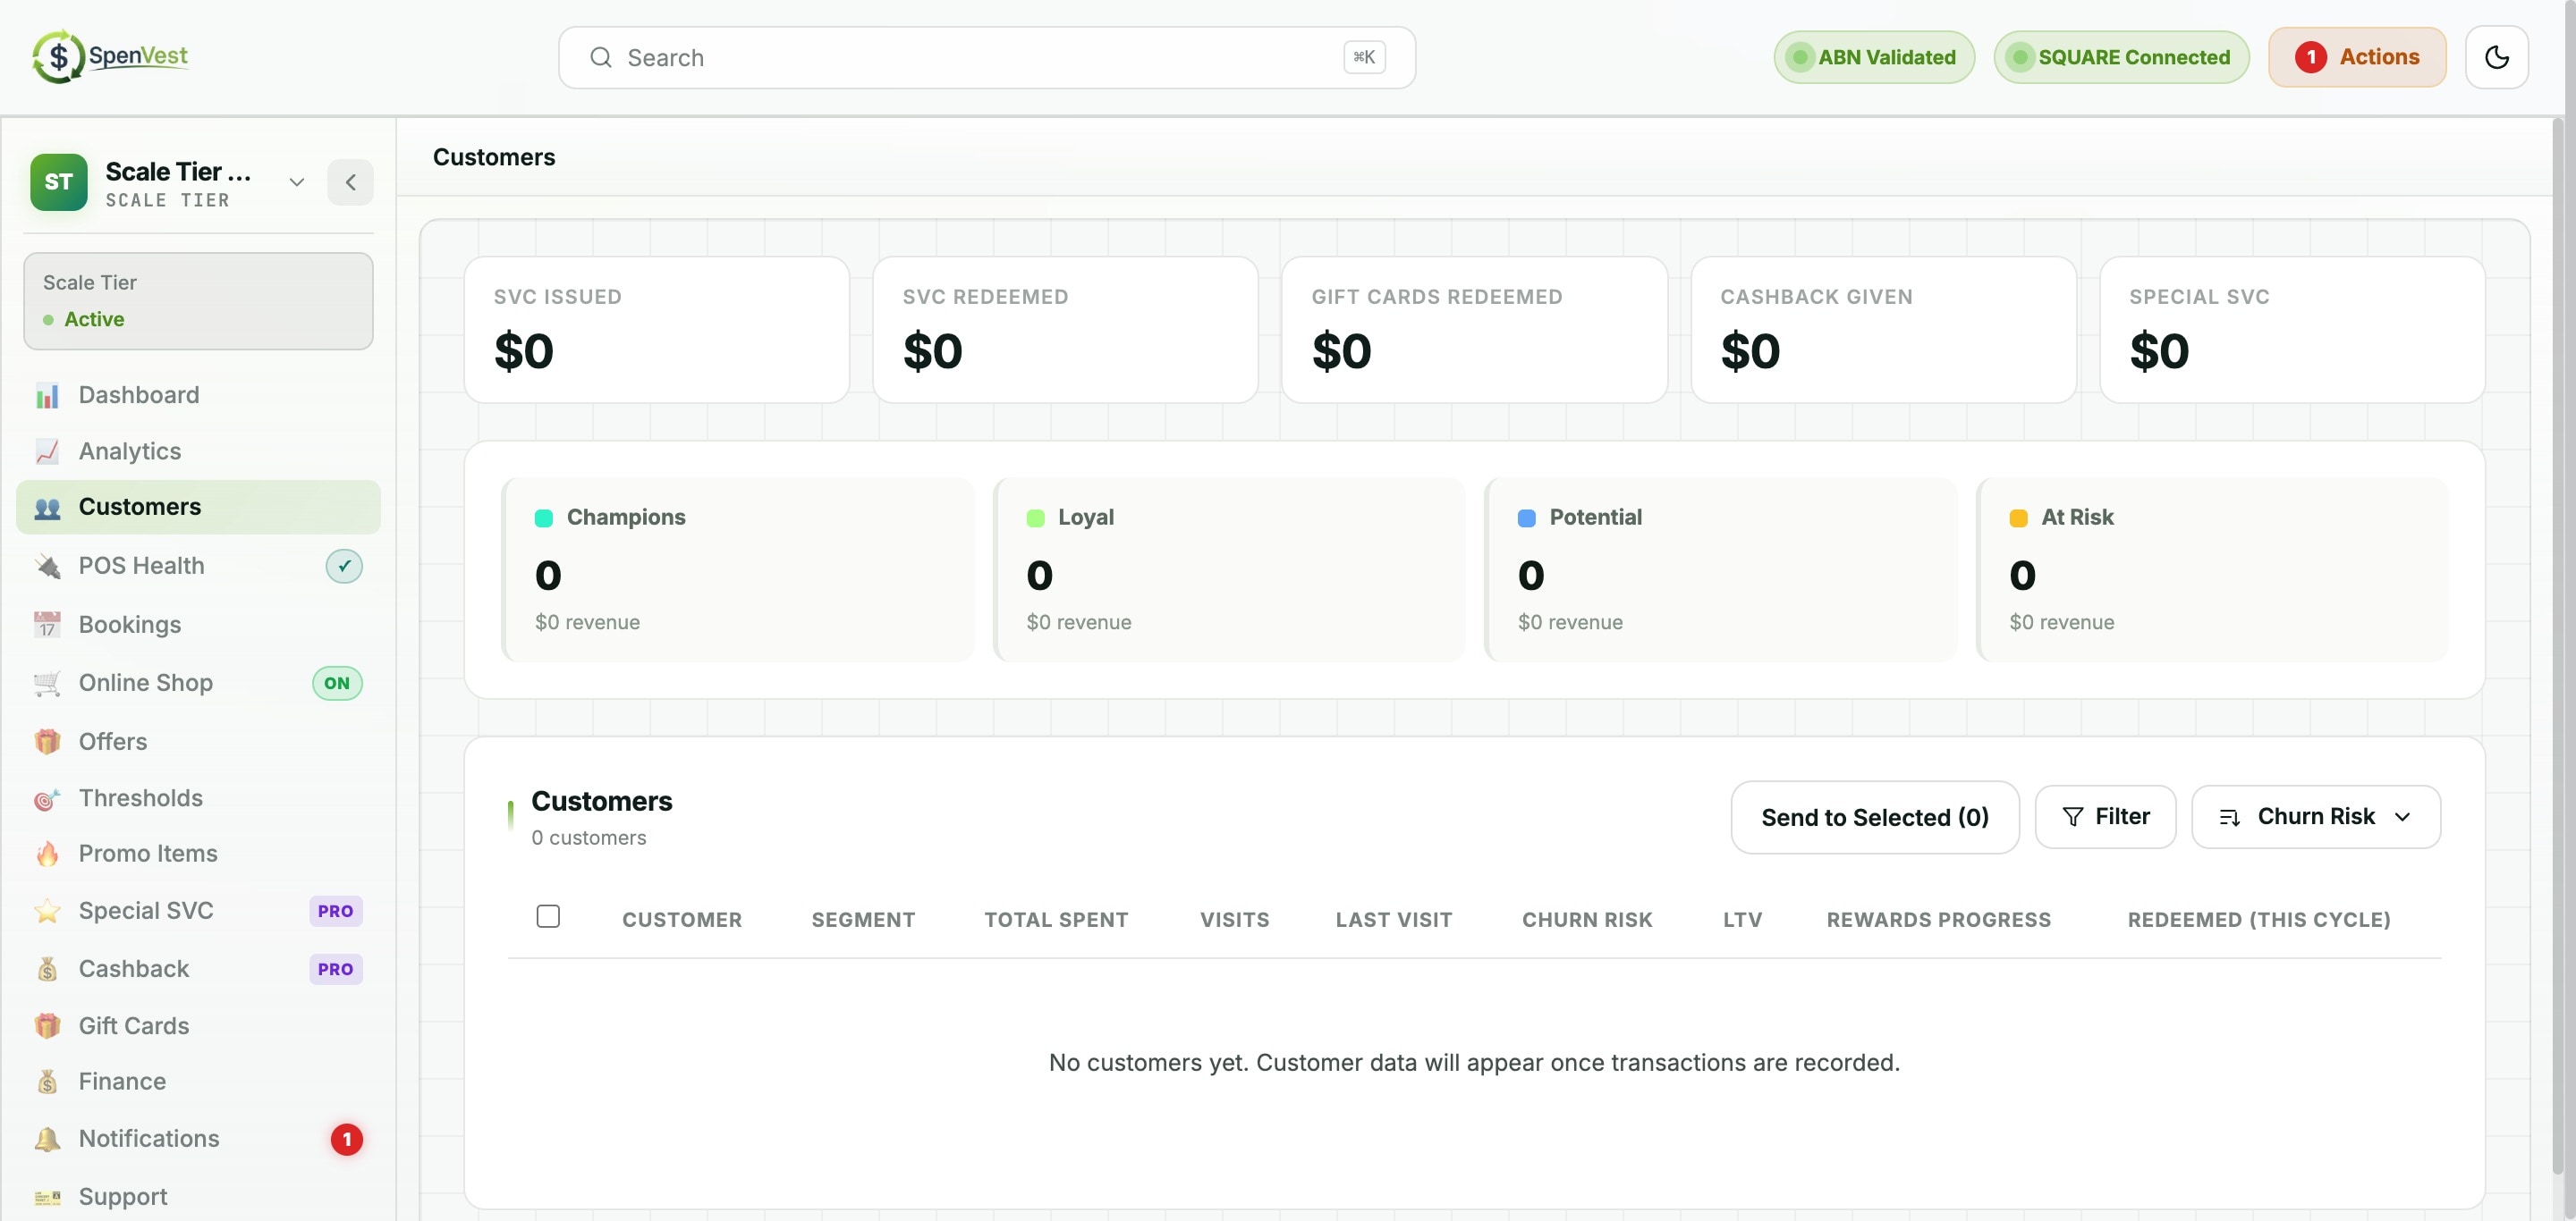Click the Special SVC star icon
Screen dimensions: 2576x1221
(47, 911)
